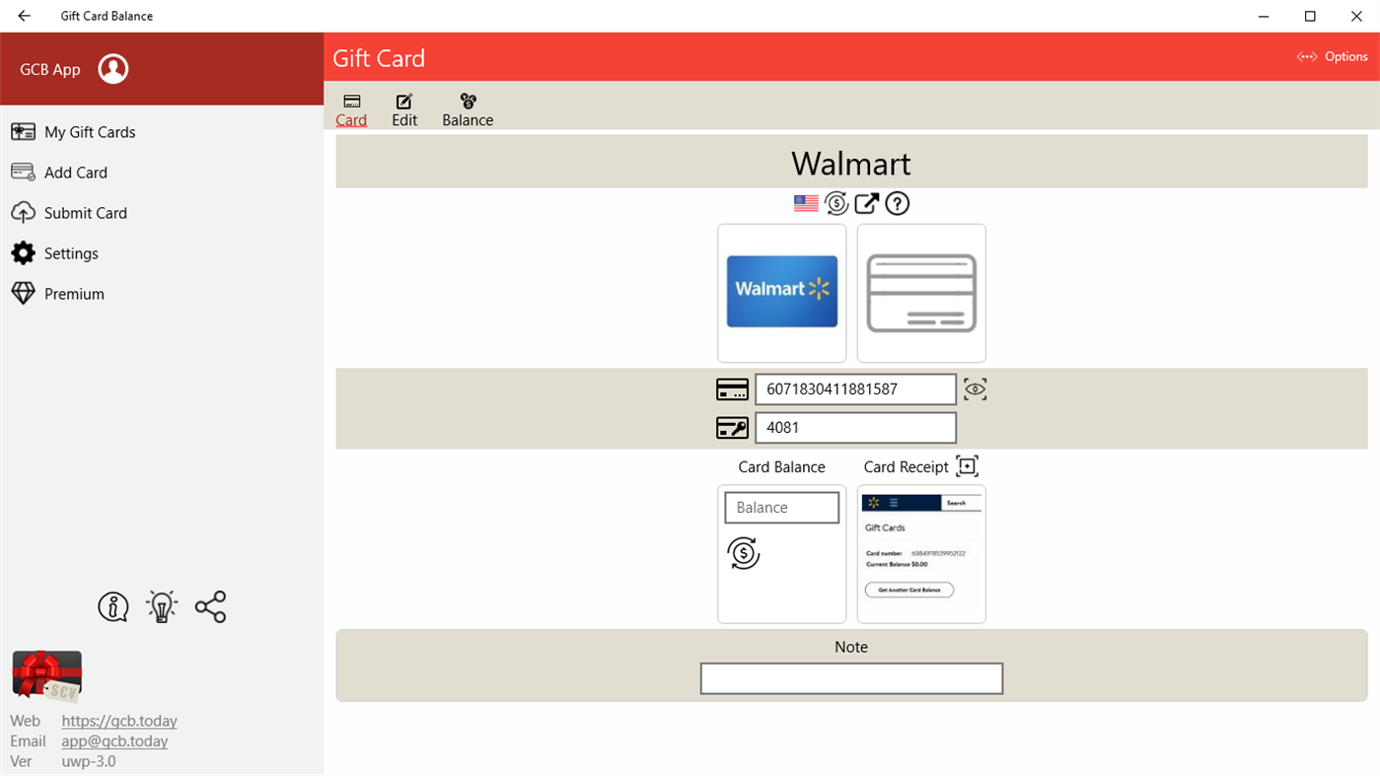This screenshot has width=1380, height=776.
Task: Scan the Card Receipt using the scan icon
Action: 967,465
